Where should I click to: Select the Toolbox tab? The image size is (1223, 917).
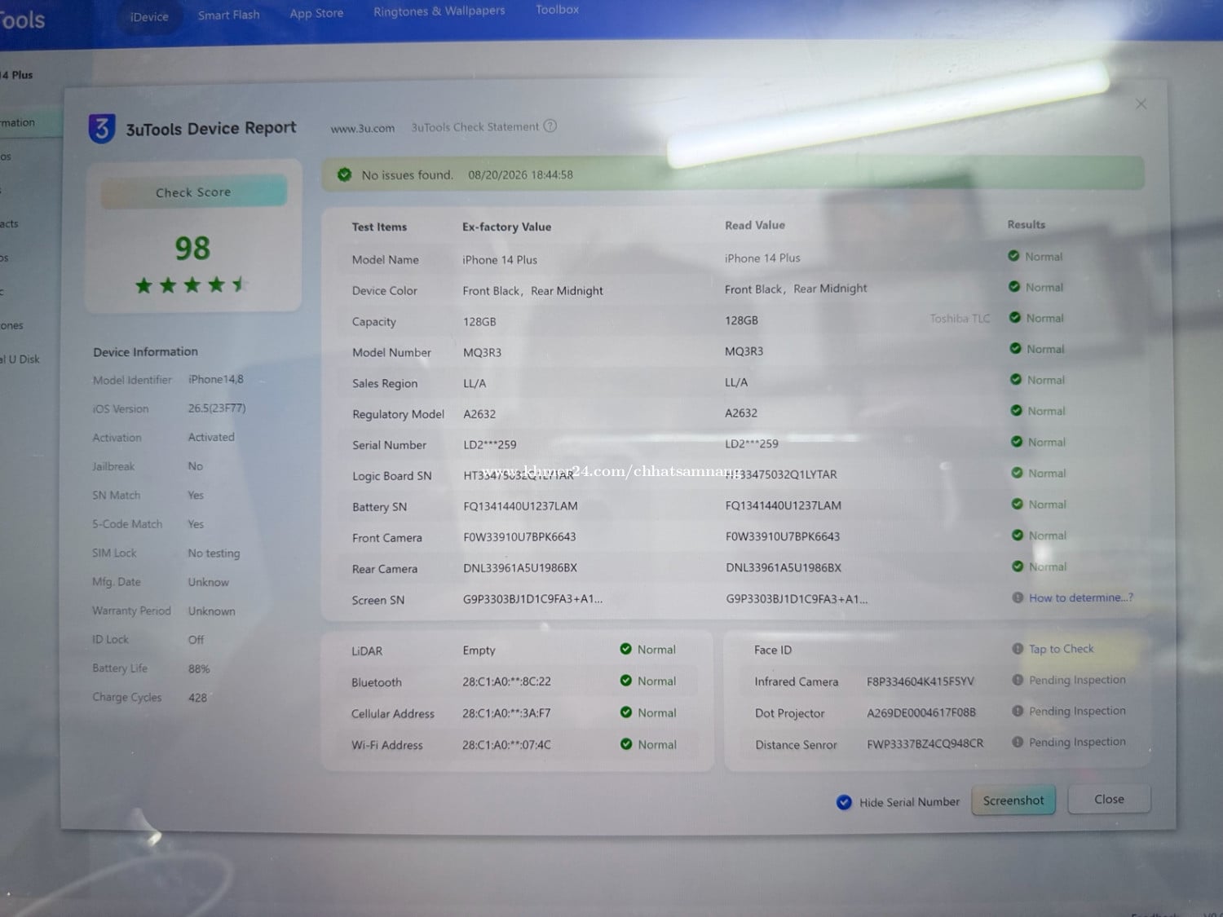(558, 9)
